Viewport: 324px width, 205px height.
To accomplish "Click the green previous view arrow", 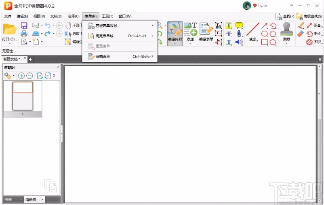I will 59,25.
